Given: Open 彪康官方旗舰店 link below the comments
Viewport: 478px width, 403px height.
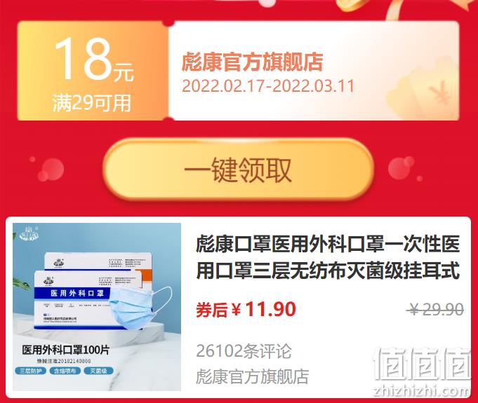Looking at the screenshot, I should coord(252,376).
